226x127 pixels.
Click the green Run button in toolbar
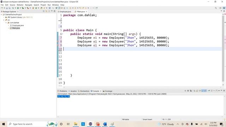(18, 8)
